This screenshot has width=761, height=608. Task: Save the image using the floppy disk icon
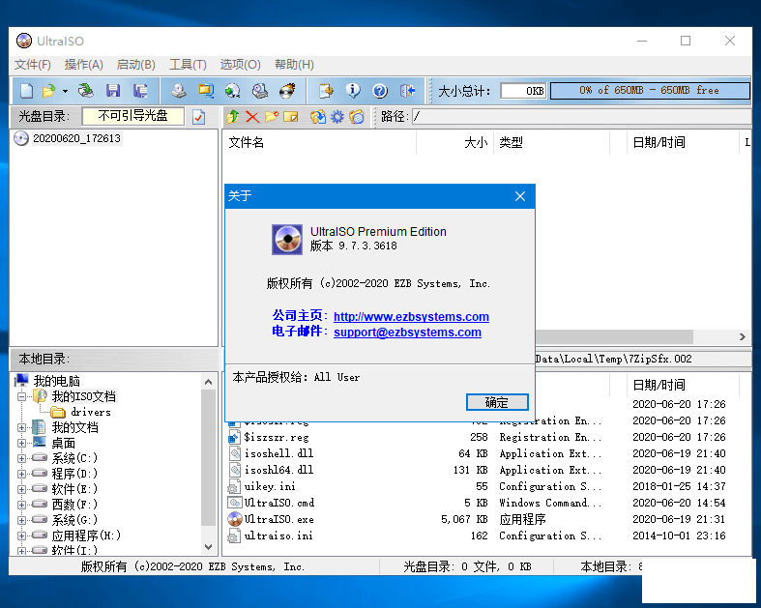(113, 90)
